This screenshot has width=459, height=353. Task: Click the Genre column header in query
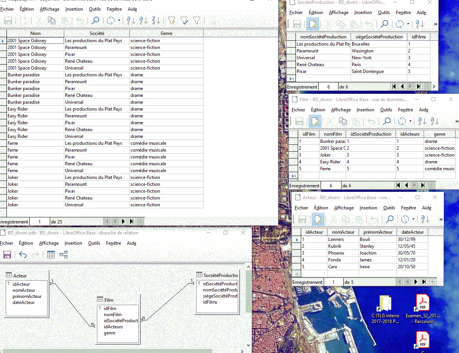(166, 33)
